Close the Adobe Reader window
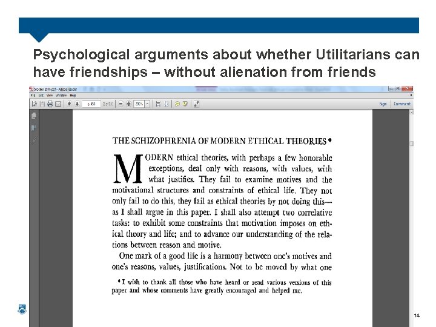 coord(407,89)
